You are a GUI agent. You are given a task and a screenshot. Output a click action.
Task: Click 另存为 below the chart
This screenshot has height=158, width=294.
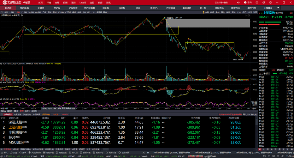[x=27, y=111]
